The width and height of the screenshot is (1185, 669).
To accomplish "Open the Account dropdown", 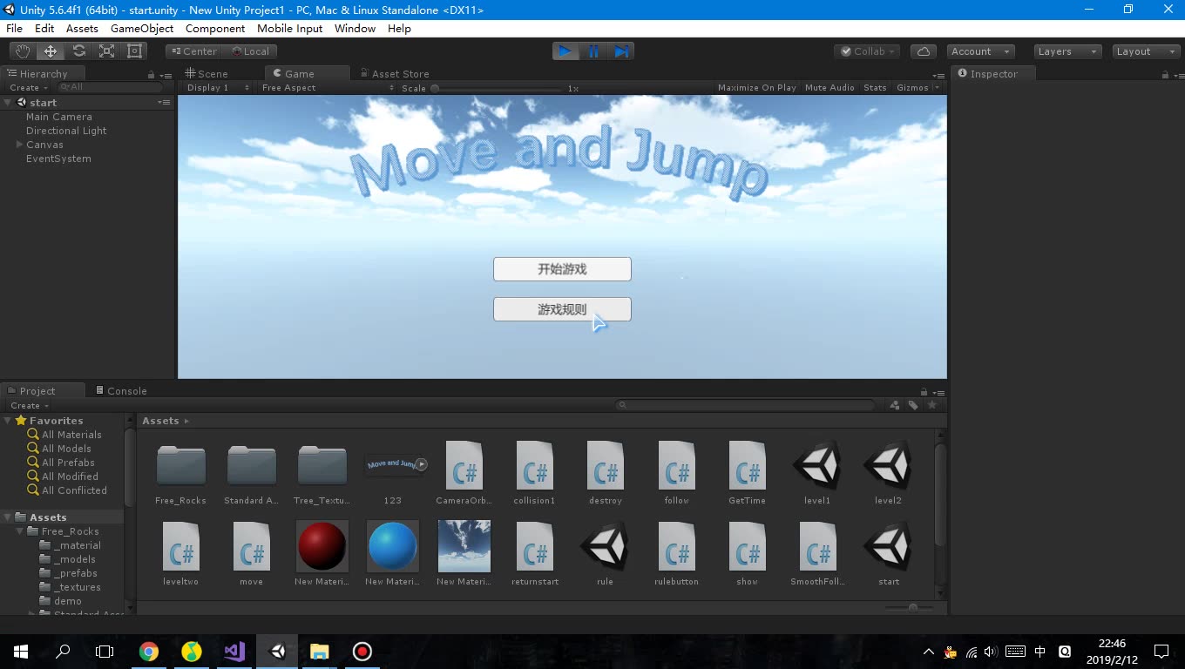I will pos(979,51).
